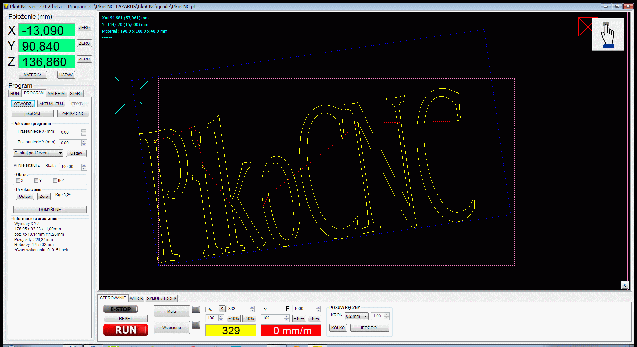Click the KÓŁKO button
This screenshot has width=637, height=347.
click(338, 328)
